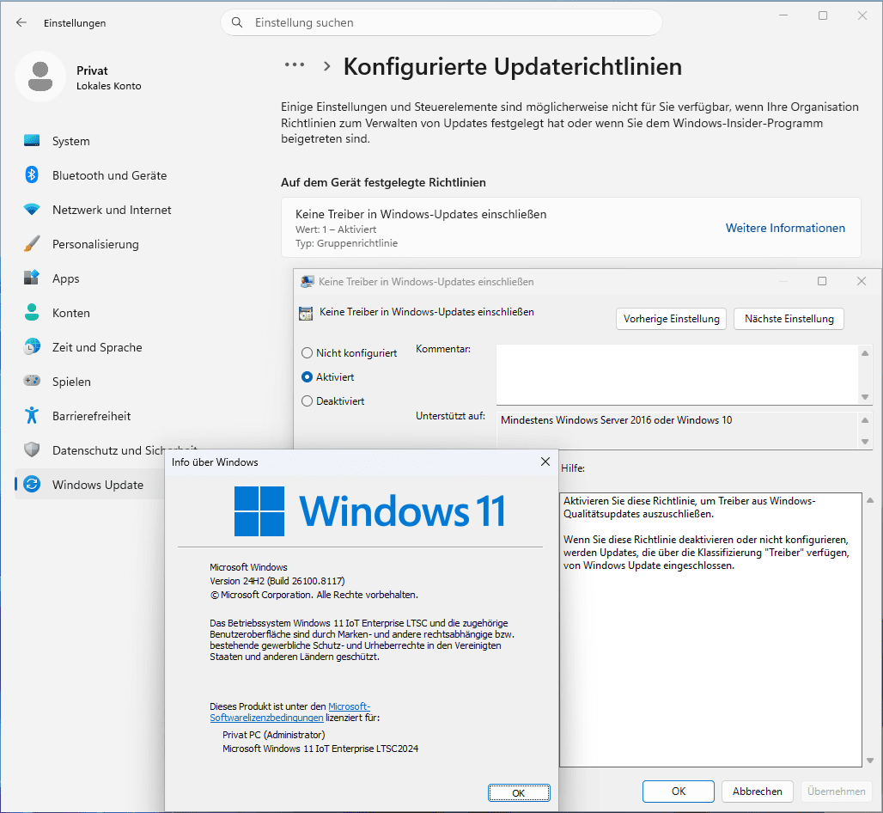The height and width of the screenshot is (813, 883).
Task: Click the Apps icon in sidebar
Action: point(32,278)
